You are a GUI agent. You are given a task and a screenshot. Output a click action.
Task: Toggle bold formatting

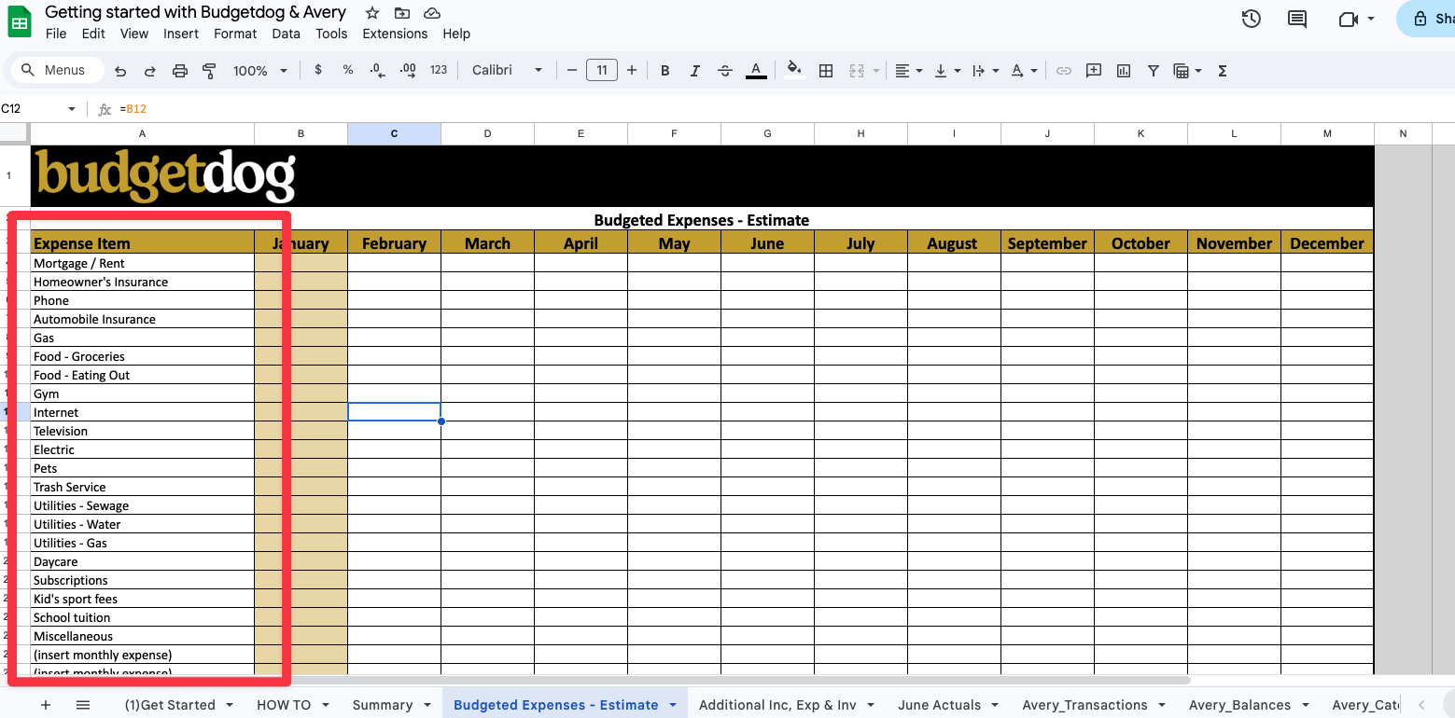(665, 71)
